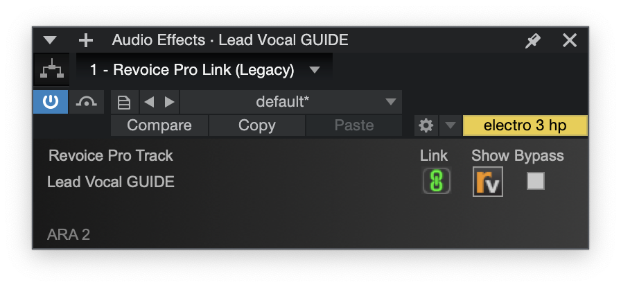The image size is (621, 287).
Task: Click the Revoice Pro Show button
Action: coord(488,182)
